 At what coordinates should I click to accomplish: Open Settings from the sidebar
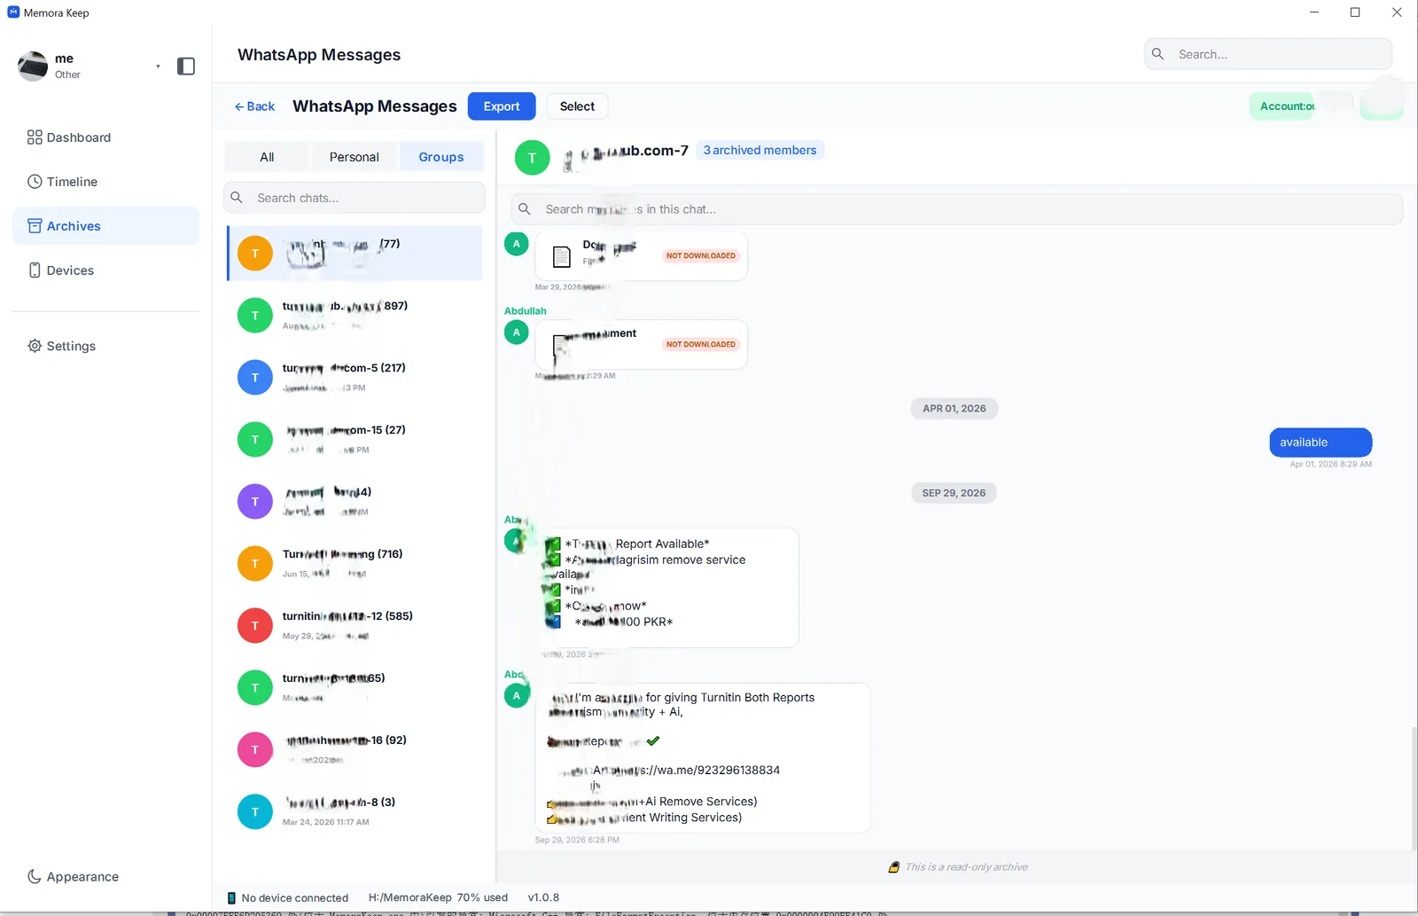pos(106,346)
